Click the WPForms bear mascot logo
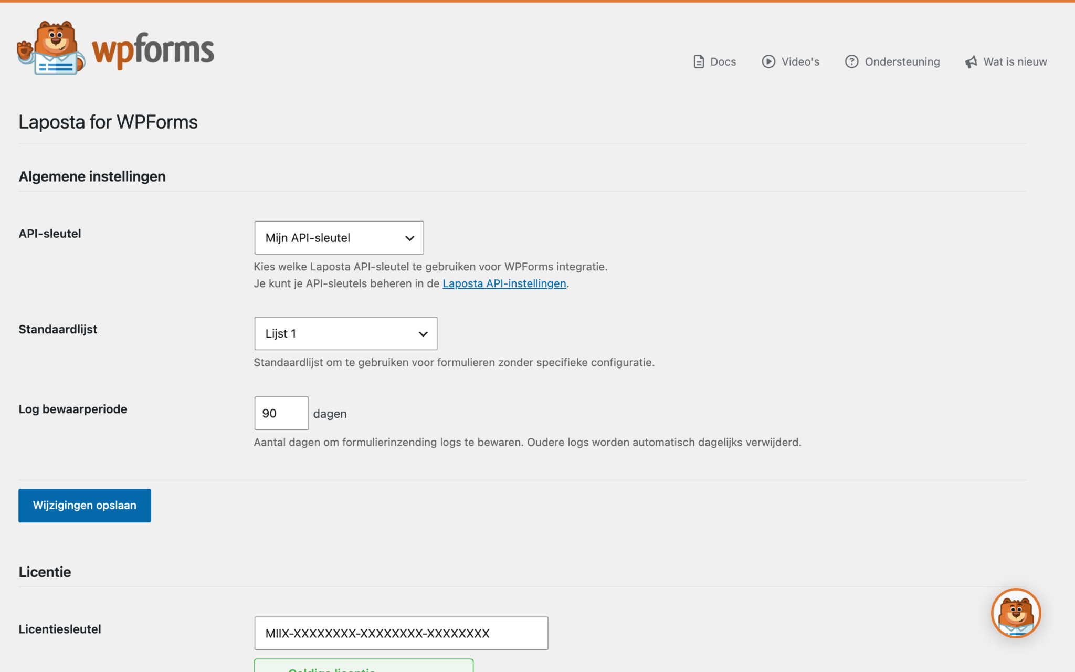Image resolution: width=1075 pixels, height=672 pixels. (51, 48)
